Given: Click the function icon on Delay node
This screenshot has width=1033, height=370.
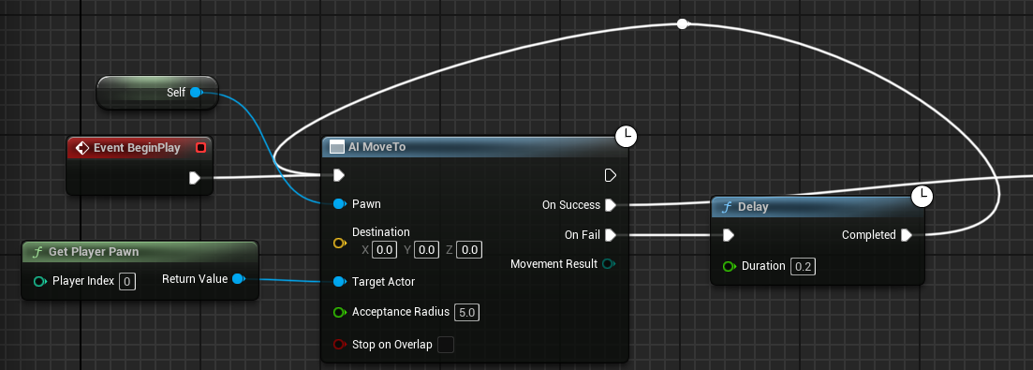Looking at the screenshot, I should (727, 207).
